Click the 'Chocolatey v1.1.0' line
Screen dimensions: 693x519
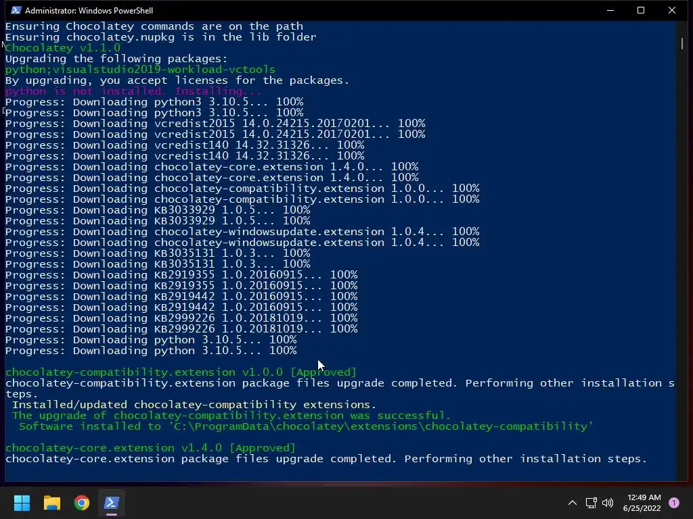[63, 48]
